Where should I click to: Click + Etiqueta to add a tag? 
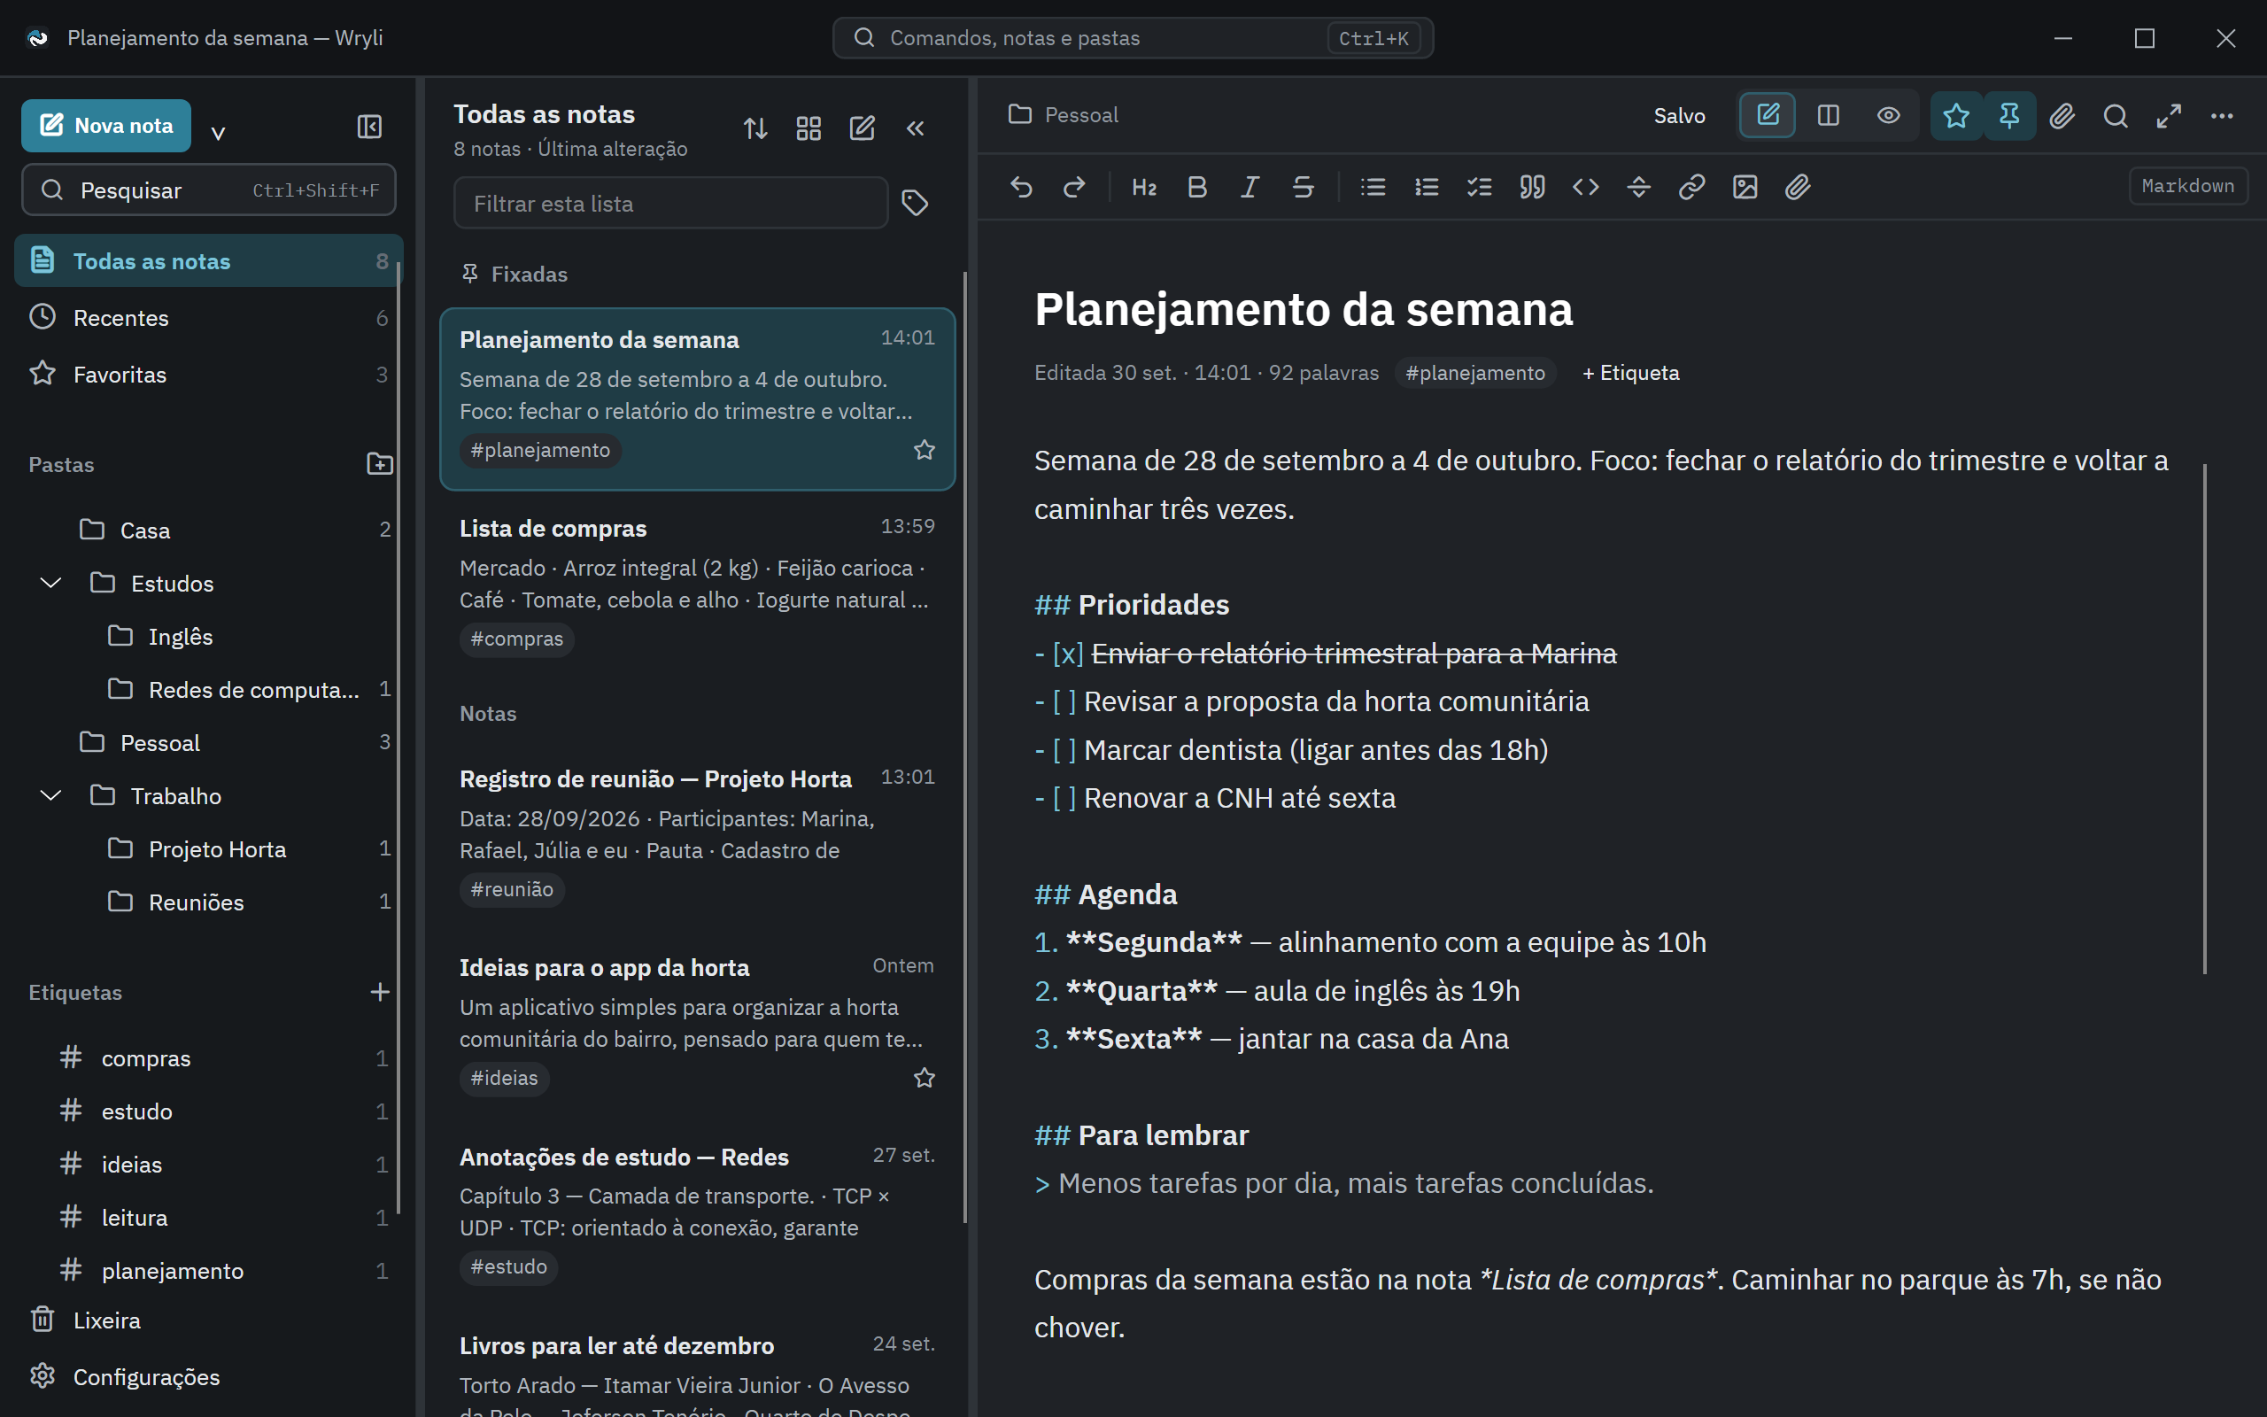pos(1631,373)
